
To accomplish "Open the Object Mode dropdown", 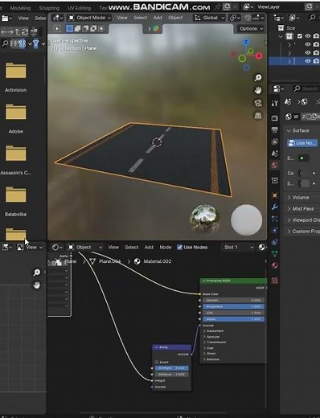I will (x=89, y=18).
